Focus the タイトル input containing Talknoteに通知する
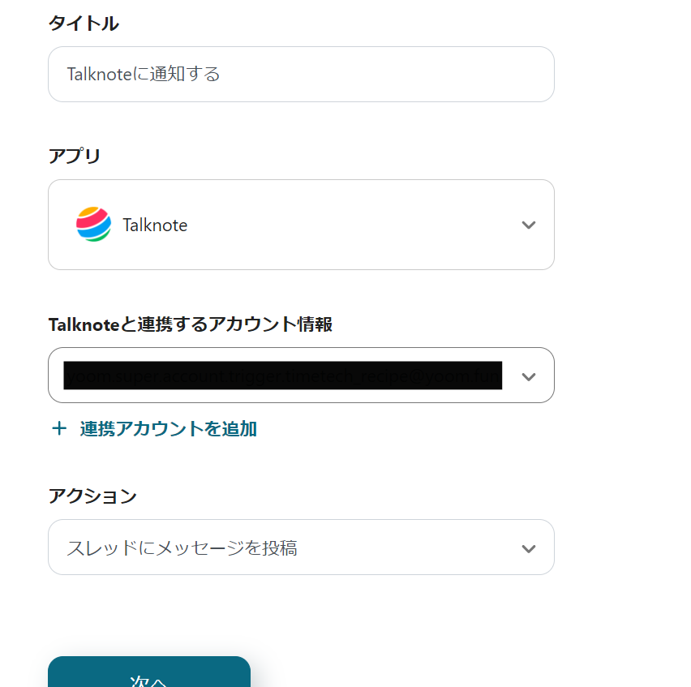This screenshot has height=687, width=691. click(x=301, y=74)
